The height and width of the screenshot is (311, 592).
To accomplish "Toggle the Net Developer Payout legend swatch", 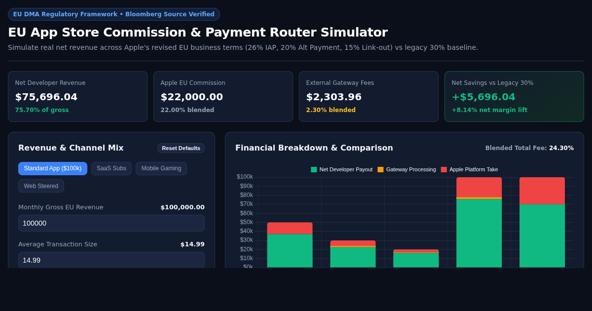I will click(314, 169).
